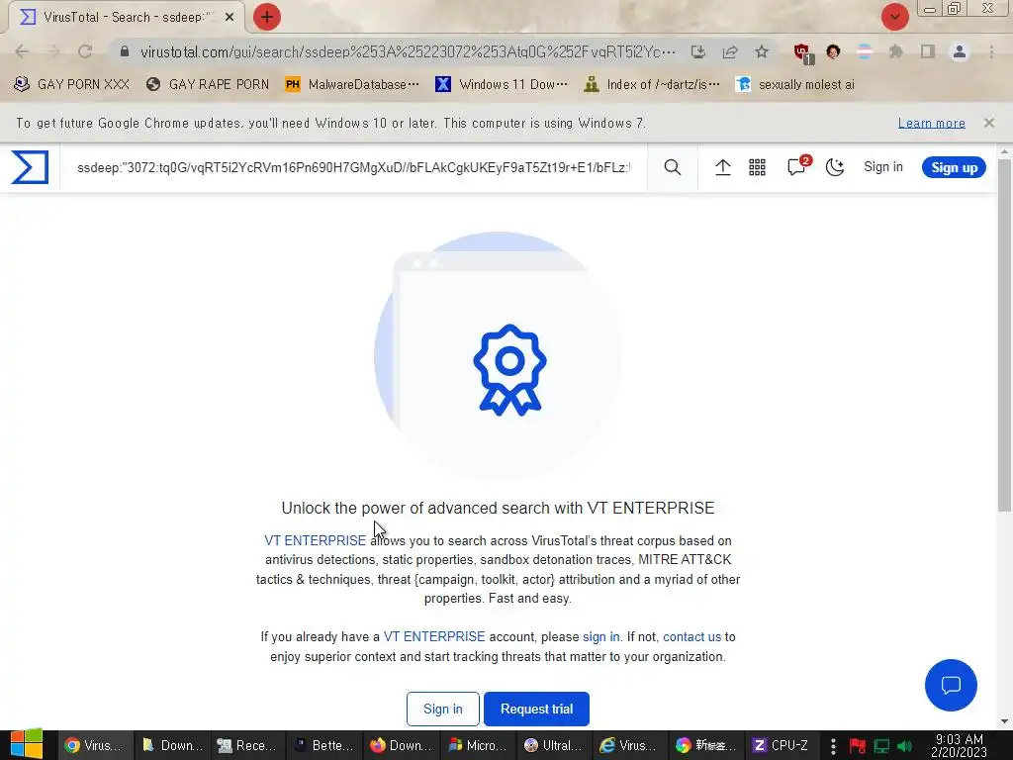
Task: Reload the page with refresh icon
Action: tap(85, 51)
